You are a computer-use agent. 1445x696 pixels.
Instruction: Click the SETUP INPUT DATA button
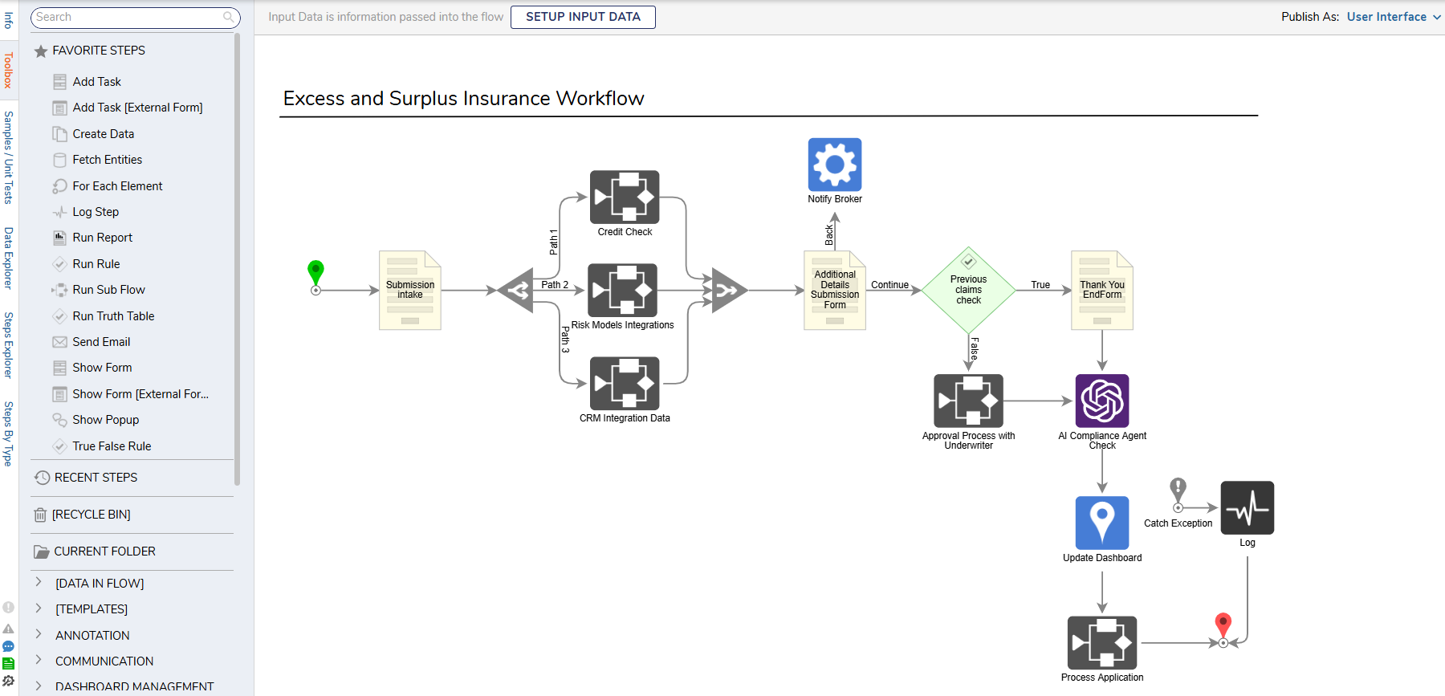(x=583, y=17)
